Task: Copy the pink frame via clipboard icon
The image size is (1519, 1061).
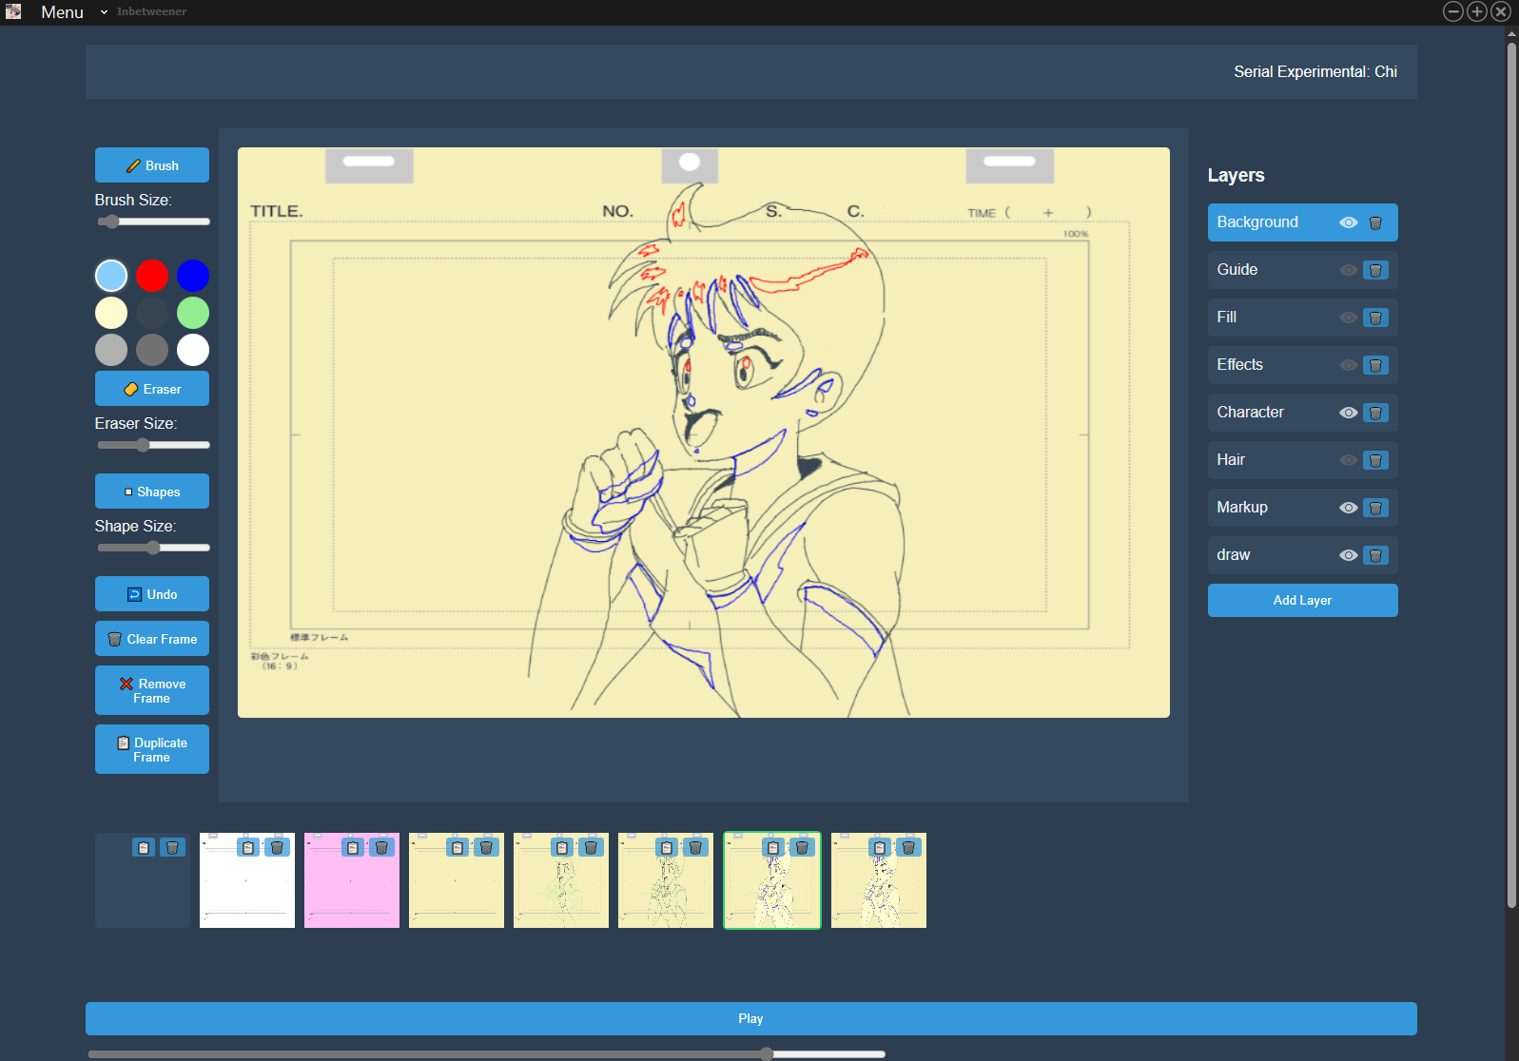Action: pos(353,847)
